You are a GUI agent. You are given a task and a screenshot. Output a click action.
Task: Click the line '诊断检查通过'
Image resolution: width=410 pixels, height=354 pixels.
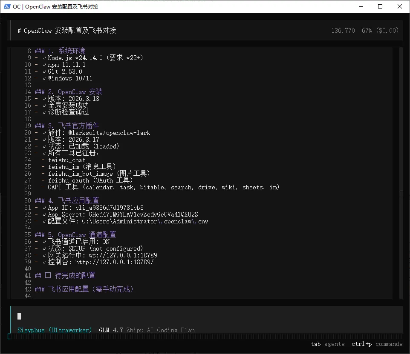pos(68,112)
